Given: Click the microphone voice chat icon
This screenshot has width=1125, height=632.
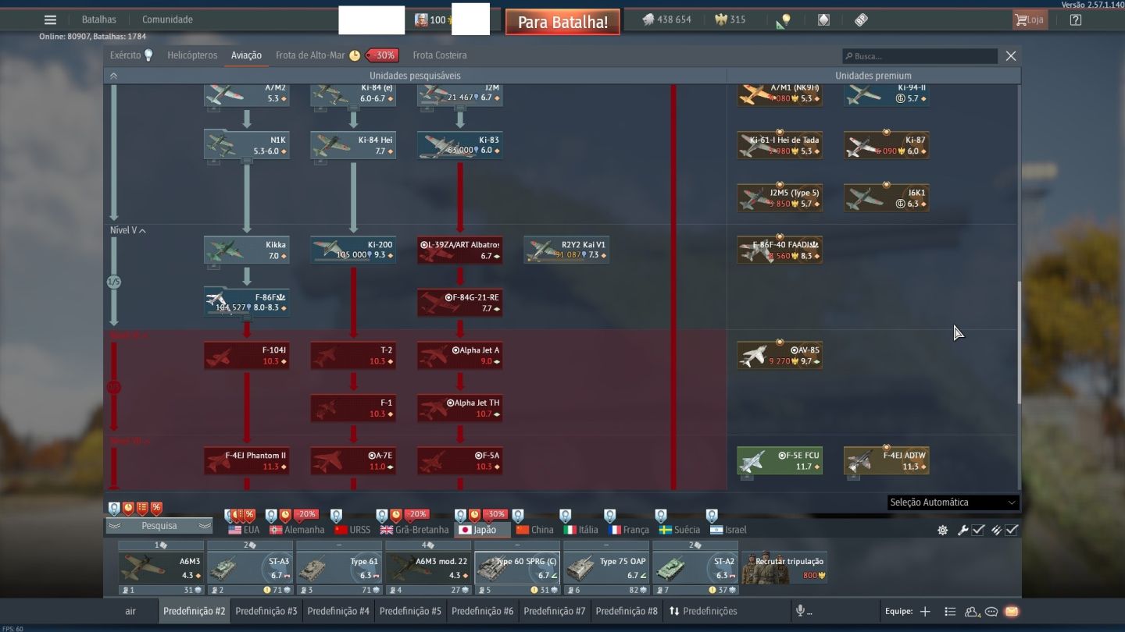Looking at the screenshot, I should click(x=800, y=611).
